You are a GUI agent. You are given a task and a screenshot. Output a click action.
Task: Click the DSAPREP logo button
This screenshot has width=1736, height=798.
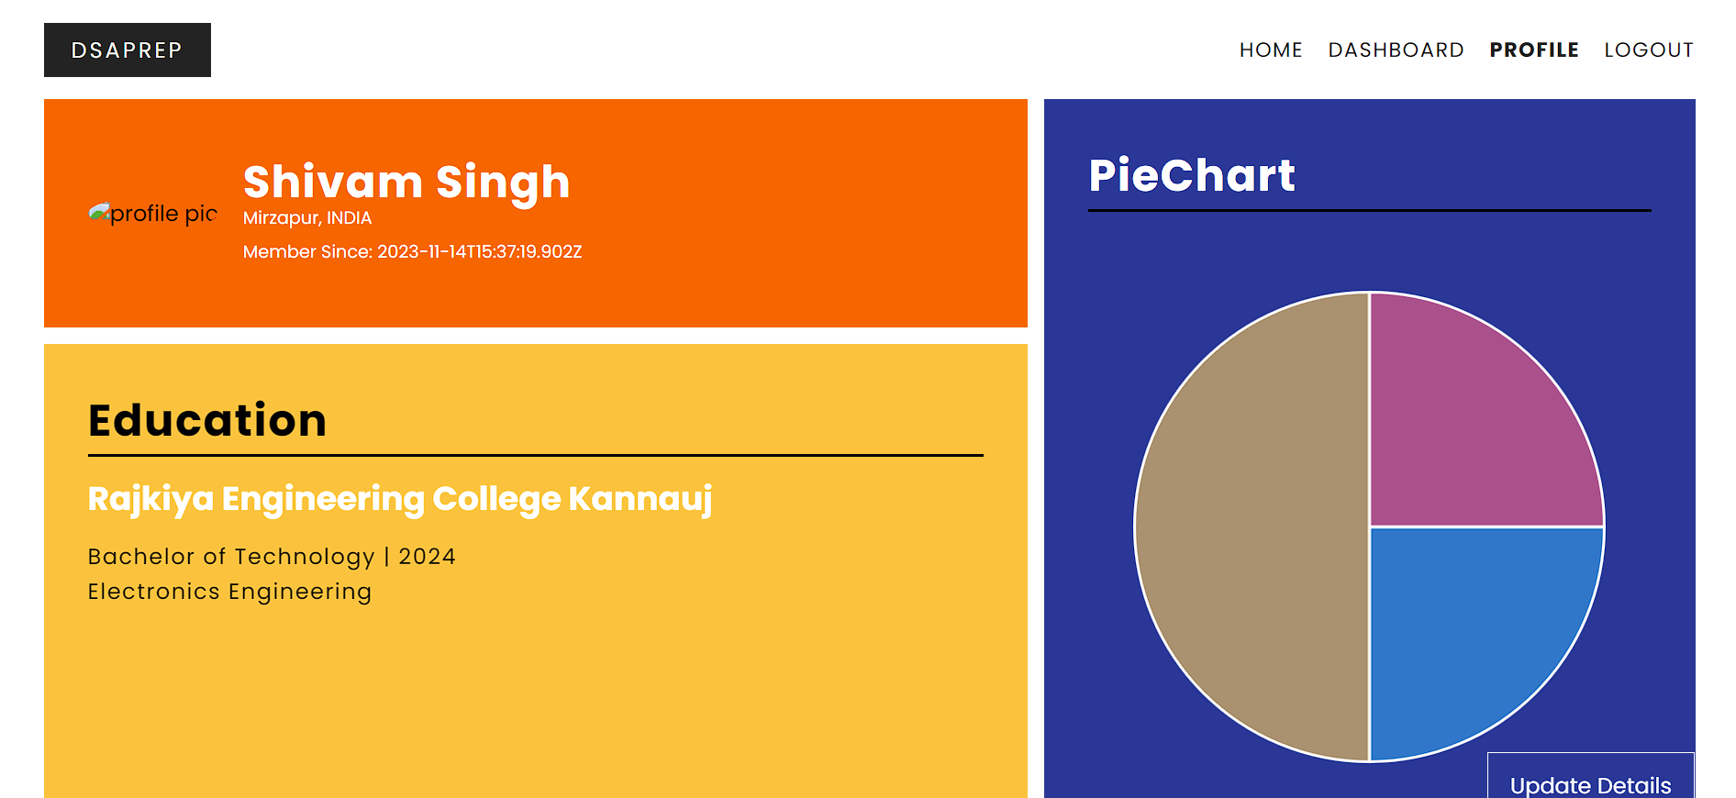(x=128, y=50)
